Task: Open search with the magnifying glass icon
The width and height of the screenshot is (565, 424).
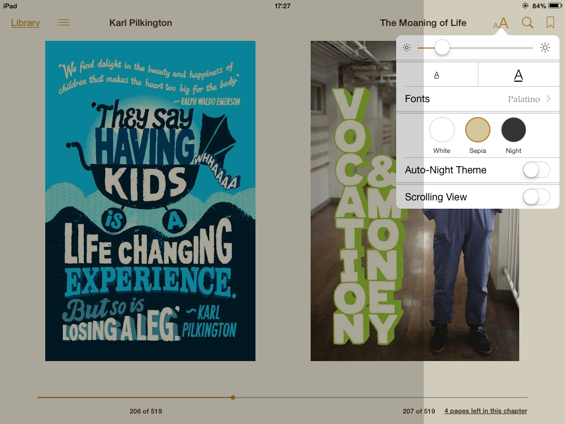Action: pyautogui.click(x=527, y=23)
